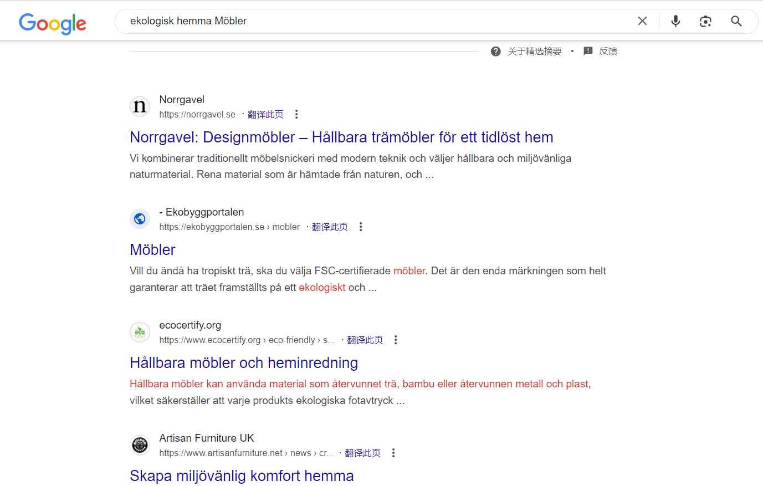The height and width of the screenshot is (486, 763).
Task: Click the 关于精选摘要 link
Action: [535, 52]
